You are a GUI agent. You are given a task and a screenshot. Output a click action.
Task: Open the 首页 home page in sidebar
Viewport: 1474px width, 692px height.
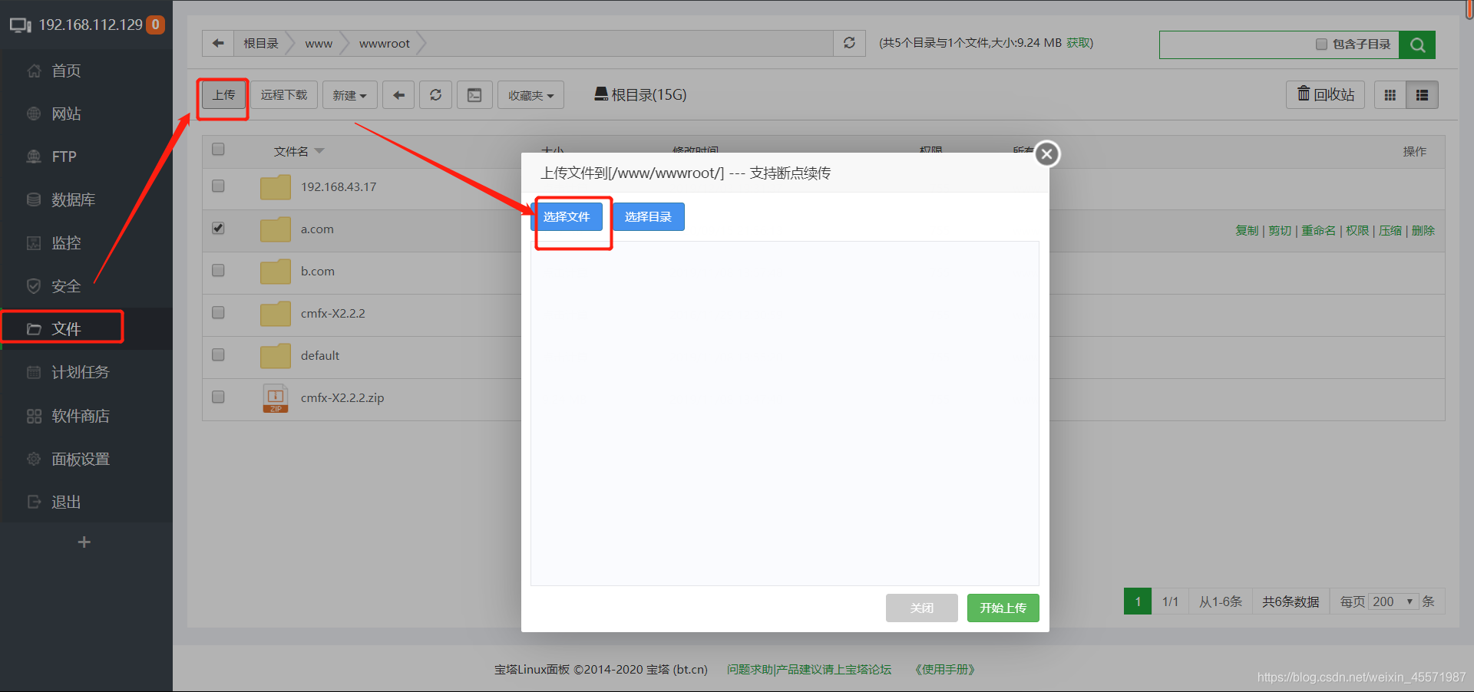(x=66, y=71)
